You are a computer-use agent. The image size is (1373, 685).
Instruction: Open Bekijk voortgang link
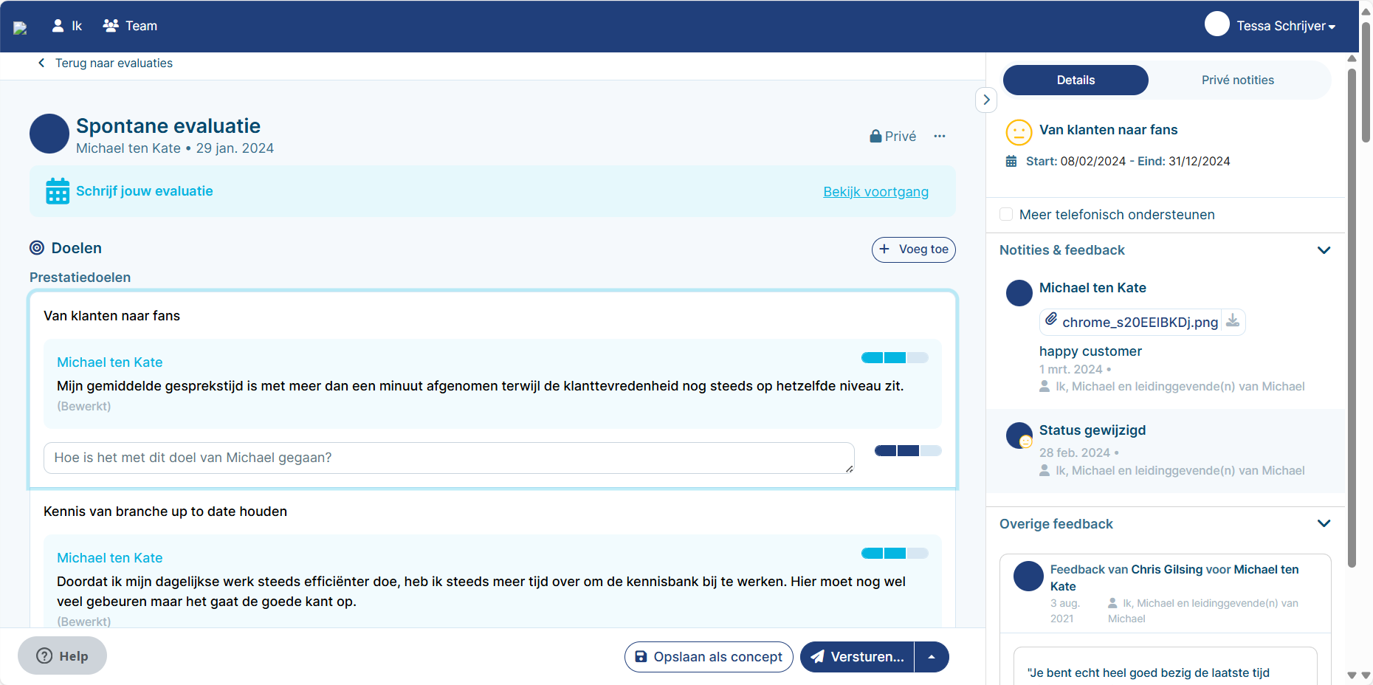[875, 192]
